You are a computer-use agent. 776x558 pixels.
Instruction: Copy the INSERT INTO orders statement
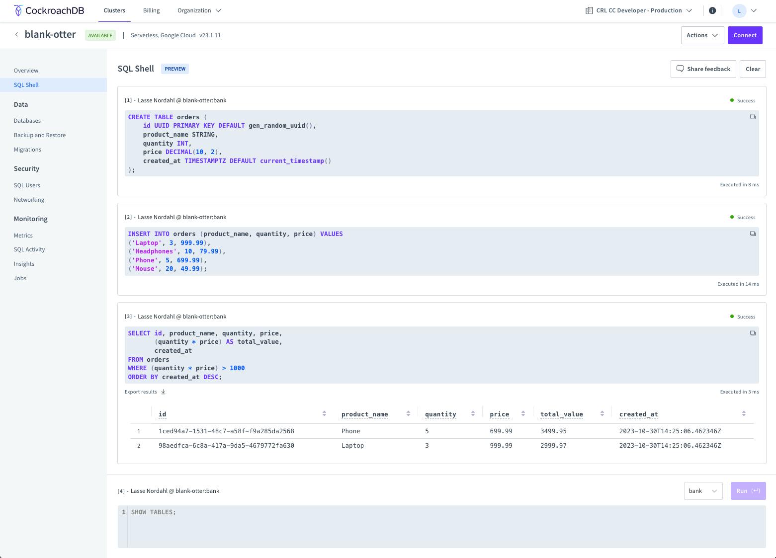pos(752,234)
